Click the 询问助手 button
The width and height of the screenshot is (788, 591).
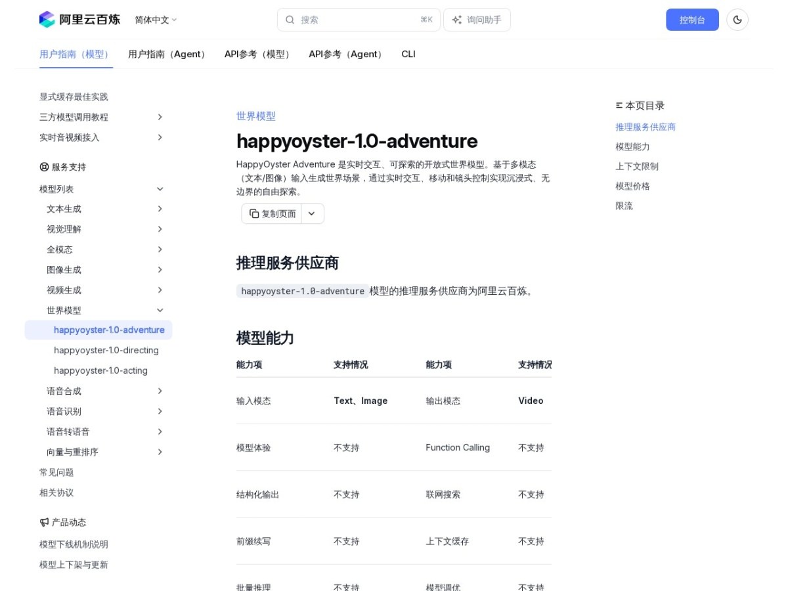click(477, 20)
